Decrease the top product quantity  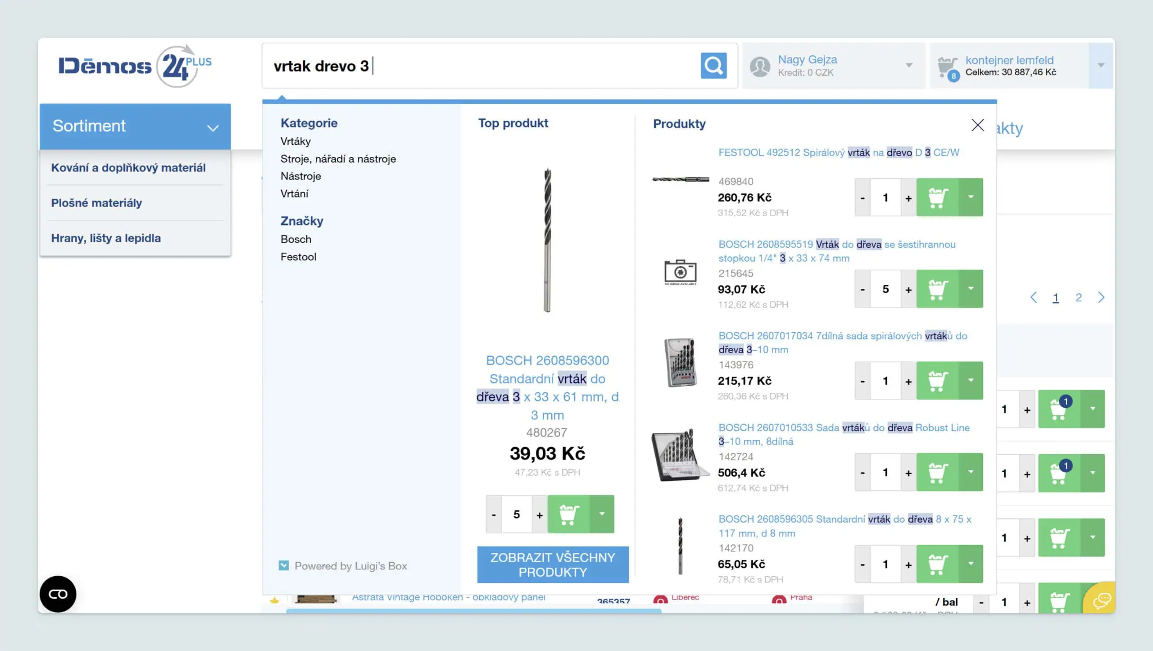point(494,514)
